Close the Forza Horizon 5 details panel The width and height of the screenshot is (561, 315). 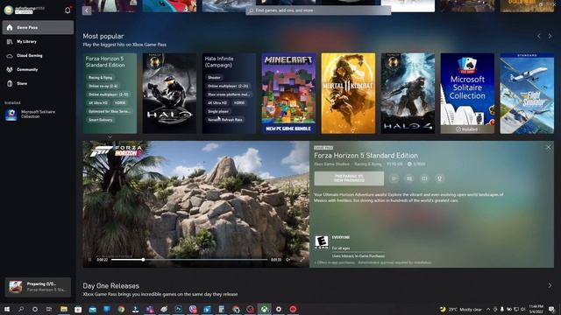[549, 147]
